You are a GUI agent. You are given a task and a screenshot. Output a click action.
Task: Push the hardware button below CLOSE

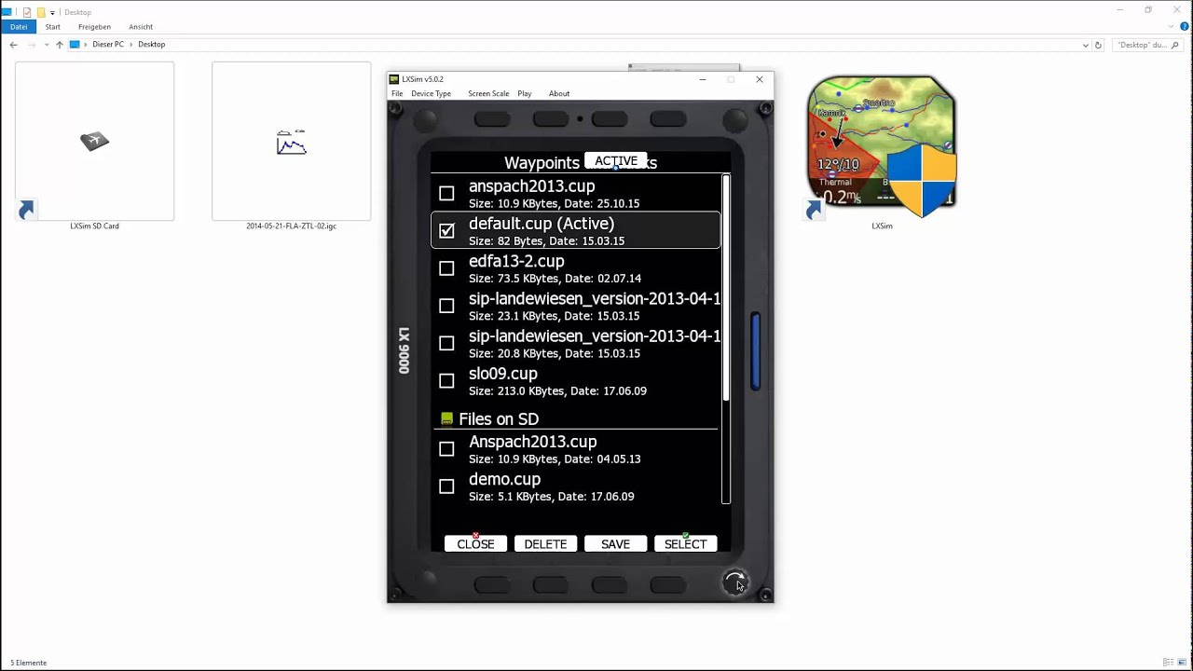(x=492, y=584)
